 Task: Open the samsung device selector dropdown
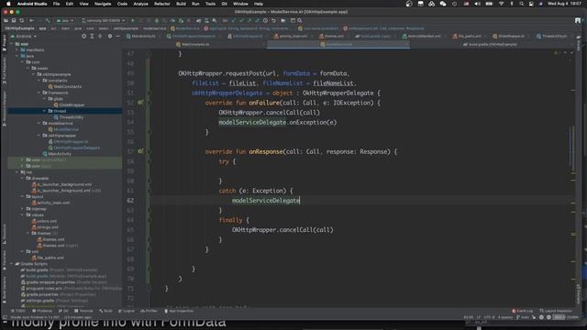(103, 20)
